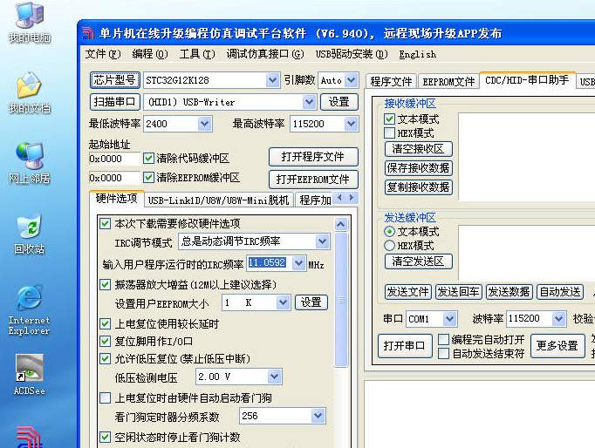This screenshot has height=448, width=595.
Task: Click the STC app icon in the title bar
Action: 88,33
